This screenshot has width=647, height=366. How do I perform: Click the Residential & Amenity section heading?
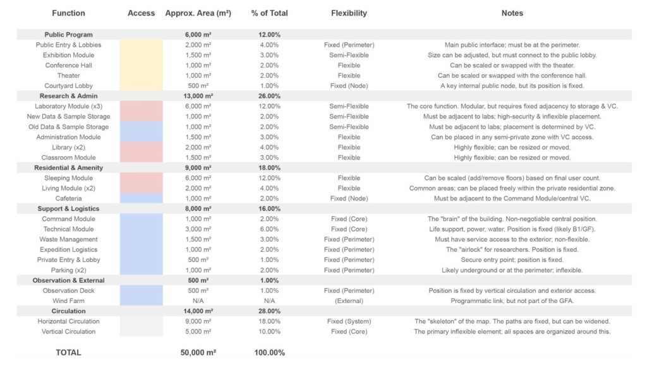point(68,168)
